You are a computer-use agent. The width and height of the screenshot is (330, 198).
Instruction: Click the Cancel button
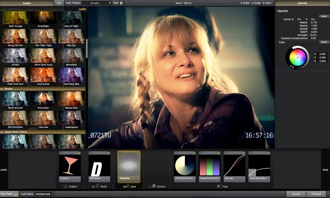coord(296,194)
